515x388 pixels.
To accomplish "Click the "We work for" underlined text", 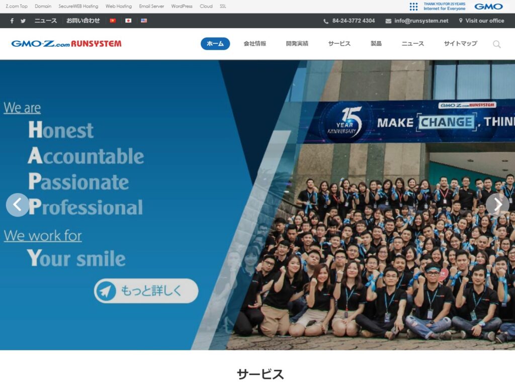I will 43,235.
